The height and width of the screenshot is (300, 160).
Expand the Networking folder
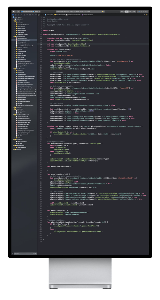tap(15, 23)
